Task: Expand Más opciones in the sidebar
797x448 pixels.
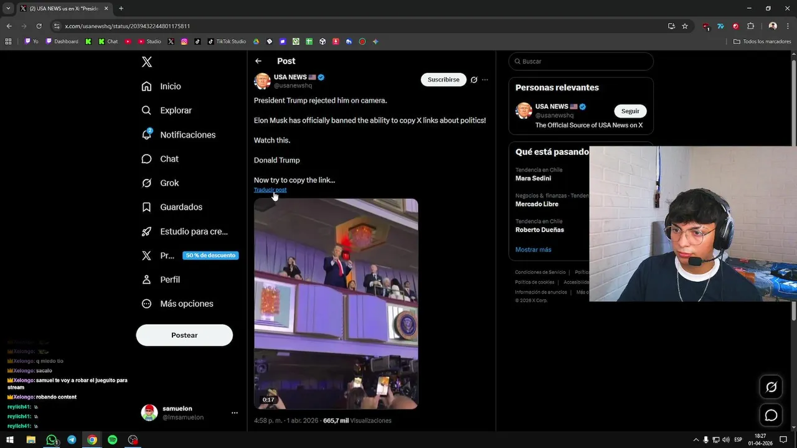Action: pyautogui.click(x=177, y=304)
